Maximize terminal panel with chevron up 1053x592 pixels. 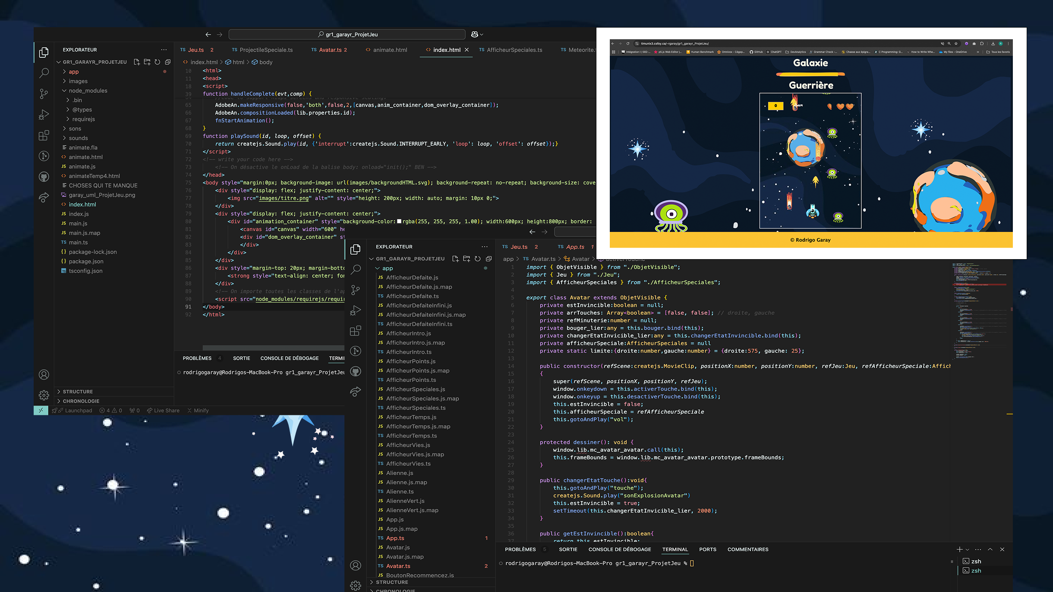[990, 549]
